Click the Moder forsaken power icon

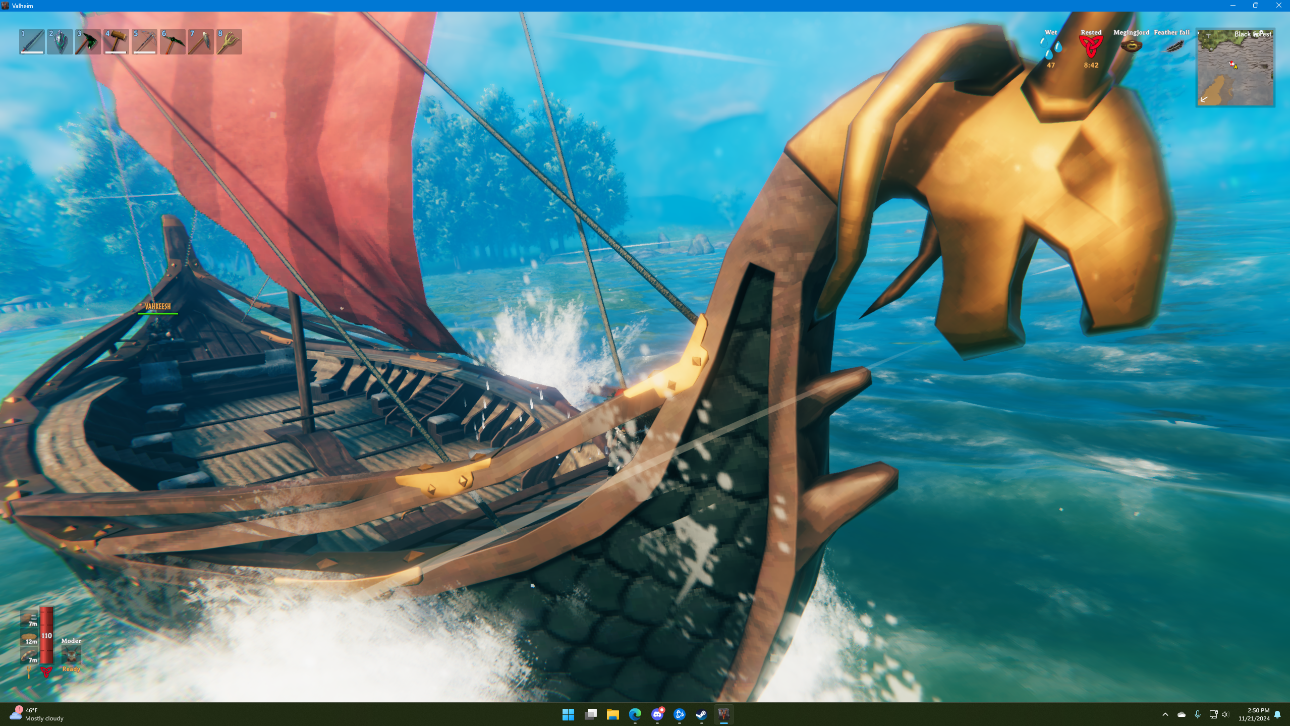click(71, 655)
